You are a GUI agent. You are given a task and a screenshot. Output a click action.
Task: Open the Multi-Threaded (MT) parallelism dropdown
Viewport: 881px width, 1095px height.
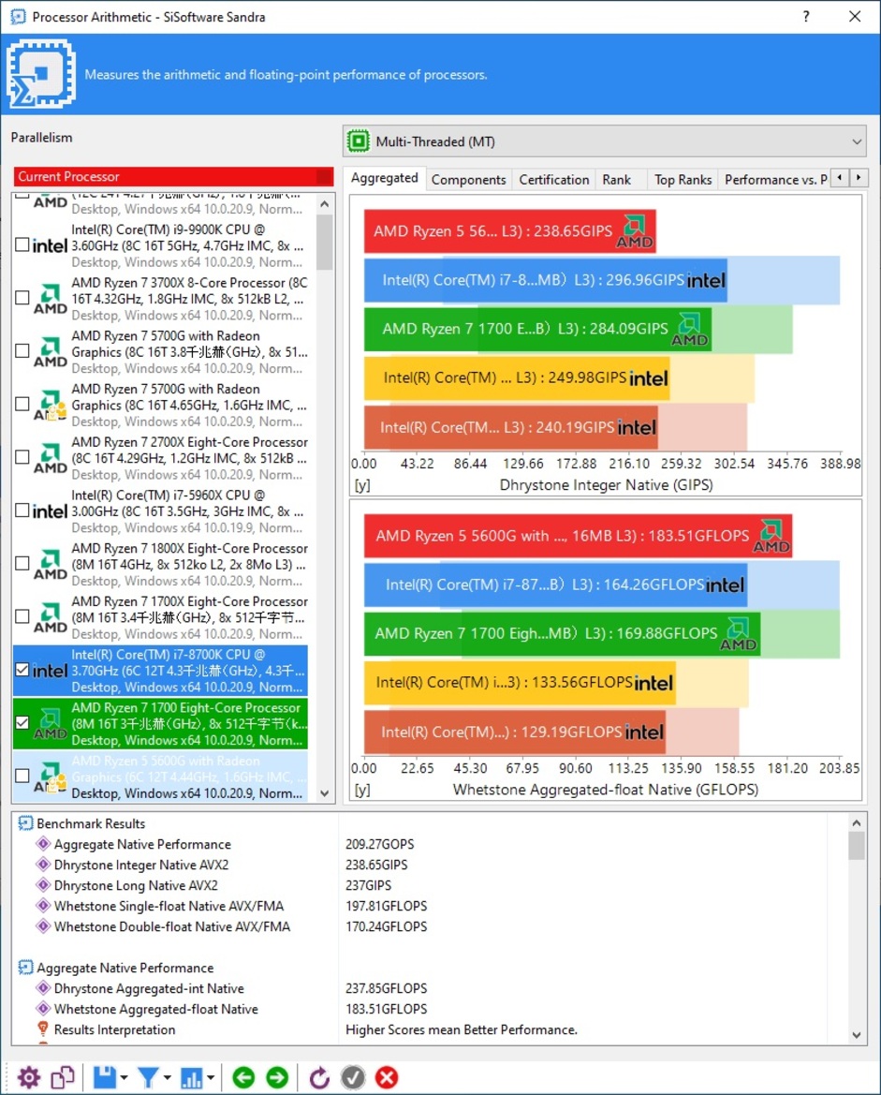[606, 141]
